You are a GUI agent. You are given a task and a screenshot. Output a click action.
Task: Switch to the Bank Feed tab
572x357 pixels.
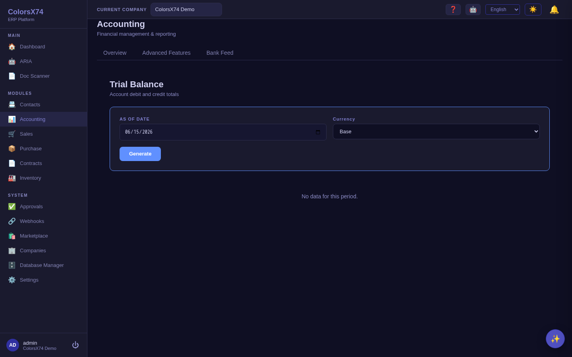220,53
